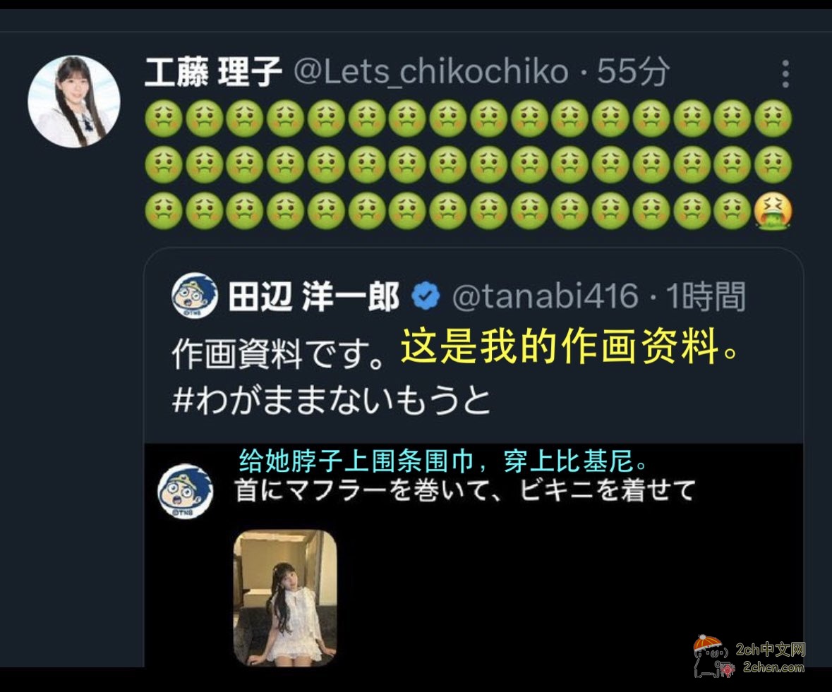Click 田辺 洋一郎's avatar in quoted tweet
Viewport: 832px width, 692px height.
(195, 296)
